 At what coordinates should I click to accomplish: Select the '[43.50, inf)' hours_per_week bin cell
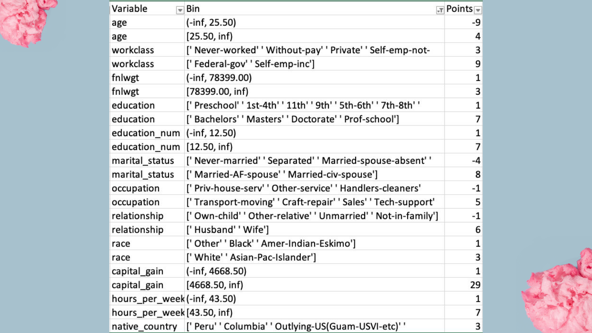(210, 312)
